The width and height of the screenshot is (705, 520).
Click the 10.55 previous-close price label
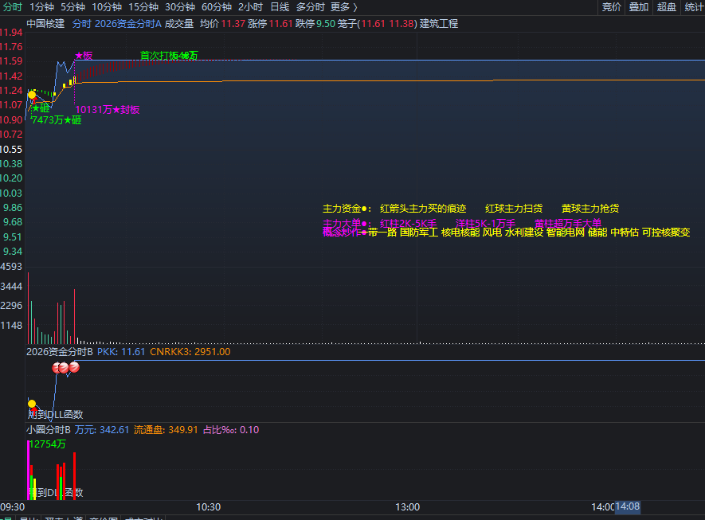[11, 150]
